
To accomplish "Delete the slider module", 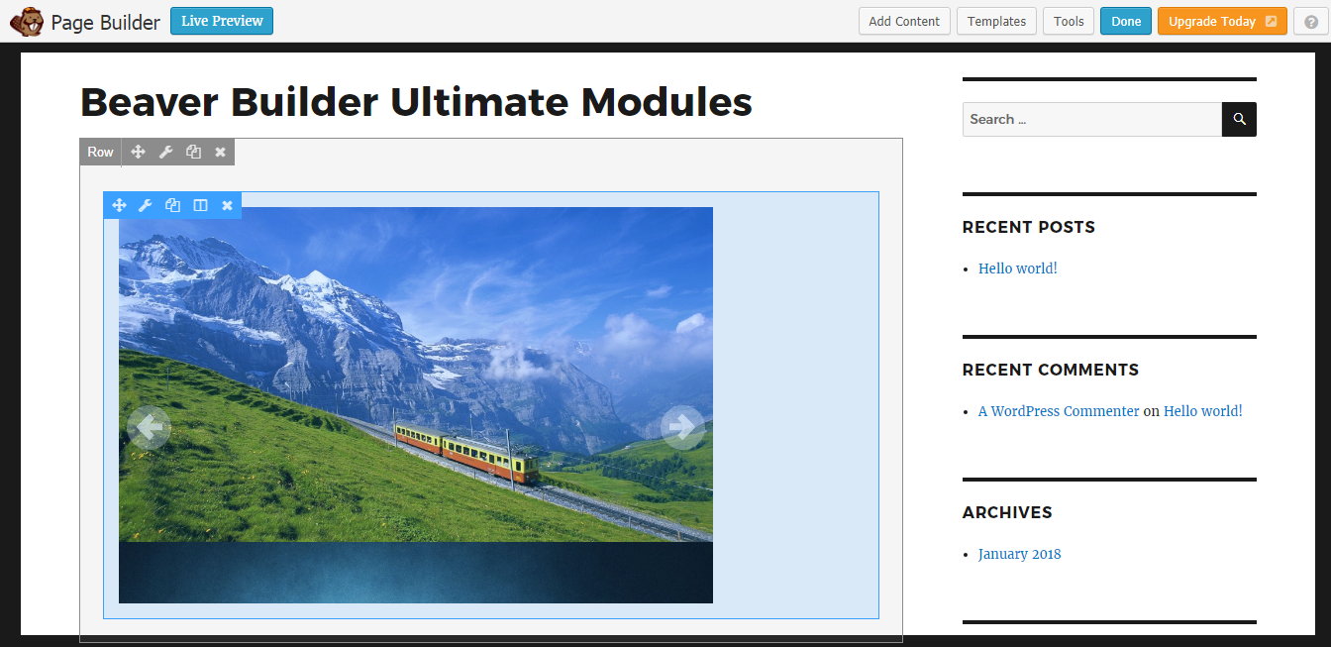I will (227, 205).
